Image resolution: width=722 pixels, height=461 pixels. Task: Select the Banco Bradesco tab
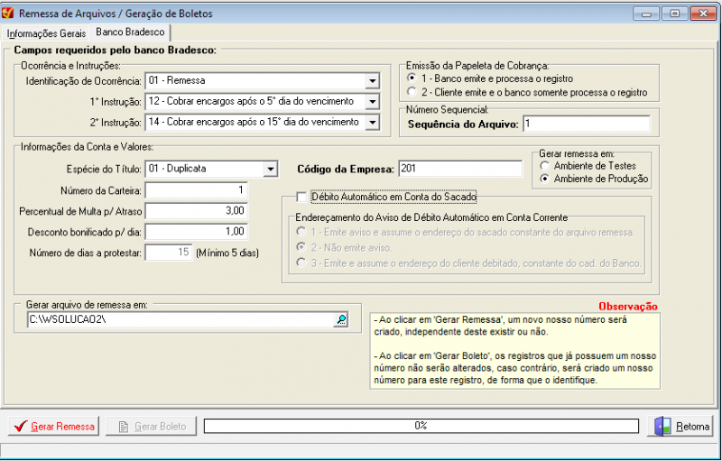[130, 32]
